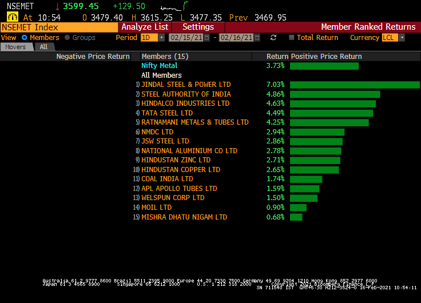This screenshot has height=303, width=421.
Task: Open the Settings menu
Action: (198, 27)
